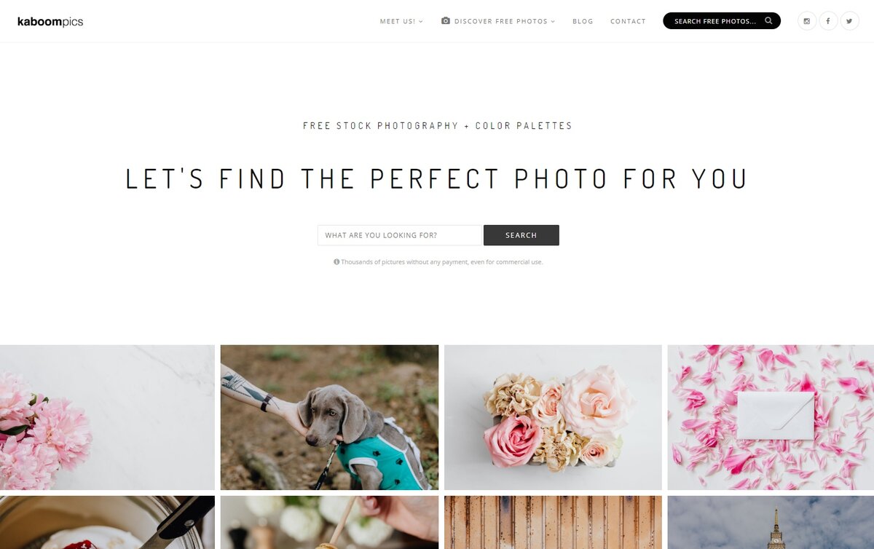The height and width of the screenshot is (549, 874).
Task: Open the Instagram social icon
Action: click(x=807, y=21)
